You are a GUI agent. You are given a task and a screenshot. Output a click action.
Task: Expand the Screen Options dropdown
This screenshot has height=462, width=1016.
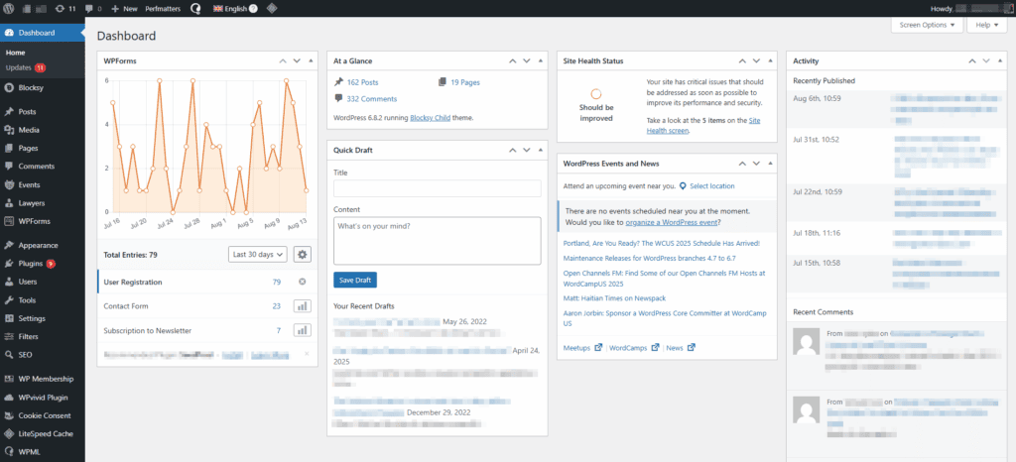(x=927, y=25)
